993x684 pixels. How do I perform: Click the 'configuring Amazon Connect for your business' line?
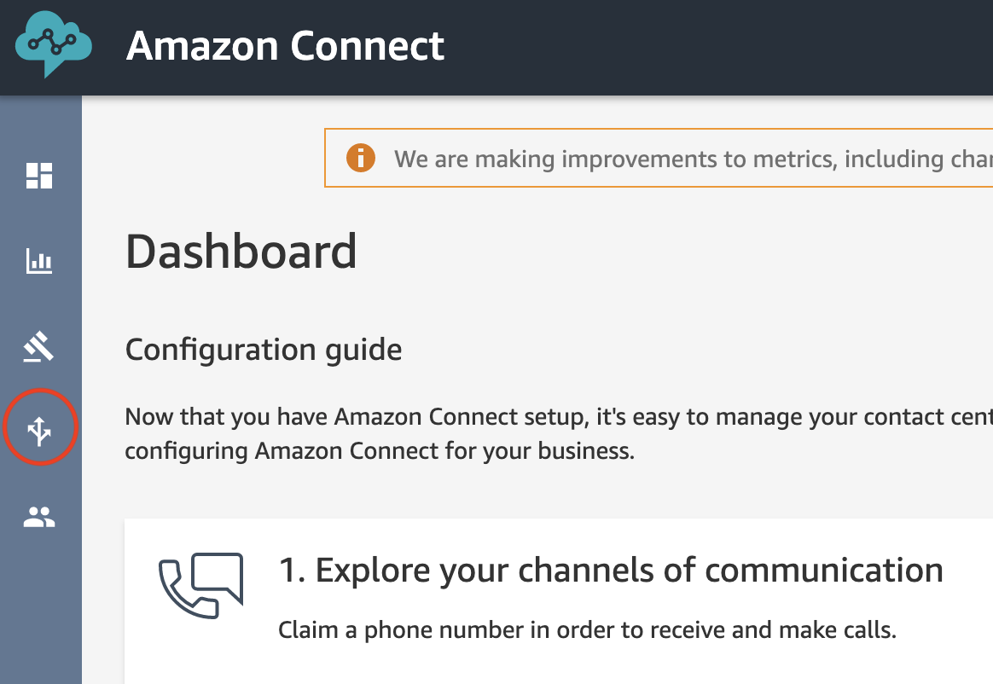(380, 451)
